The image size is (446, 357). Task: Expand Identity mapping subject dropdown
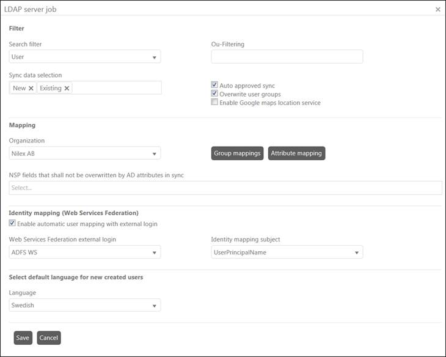pos(287,252)
